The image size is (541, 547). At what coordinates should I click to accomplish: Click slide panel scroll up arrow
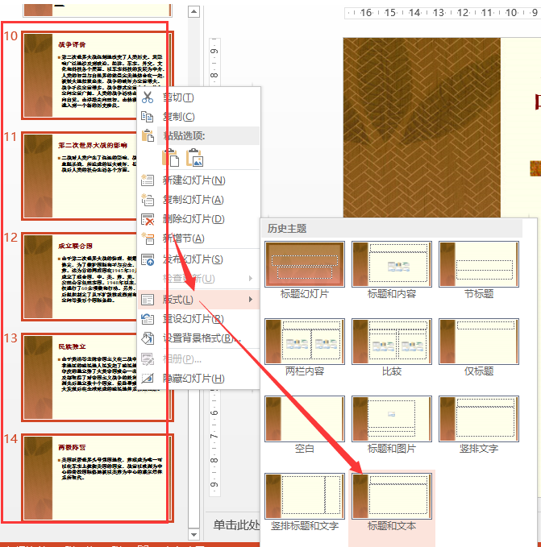[194, 11]
